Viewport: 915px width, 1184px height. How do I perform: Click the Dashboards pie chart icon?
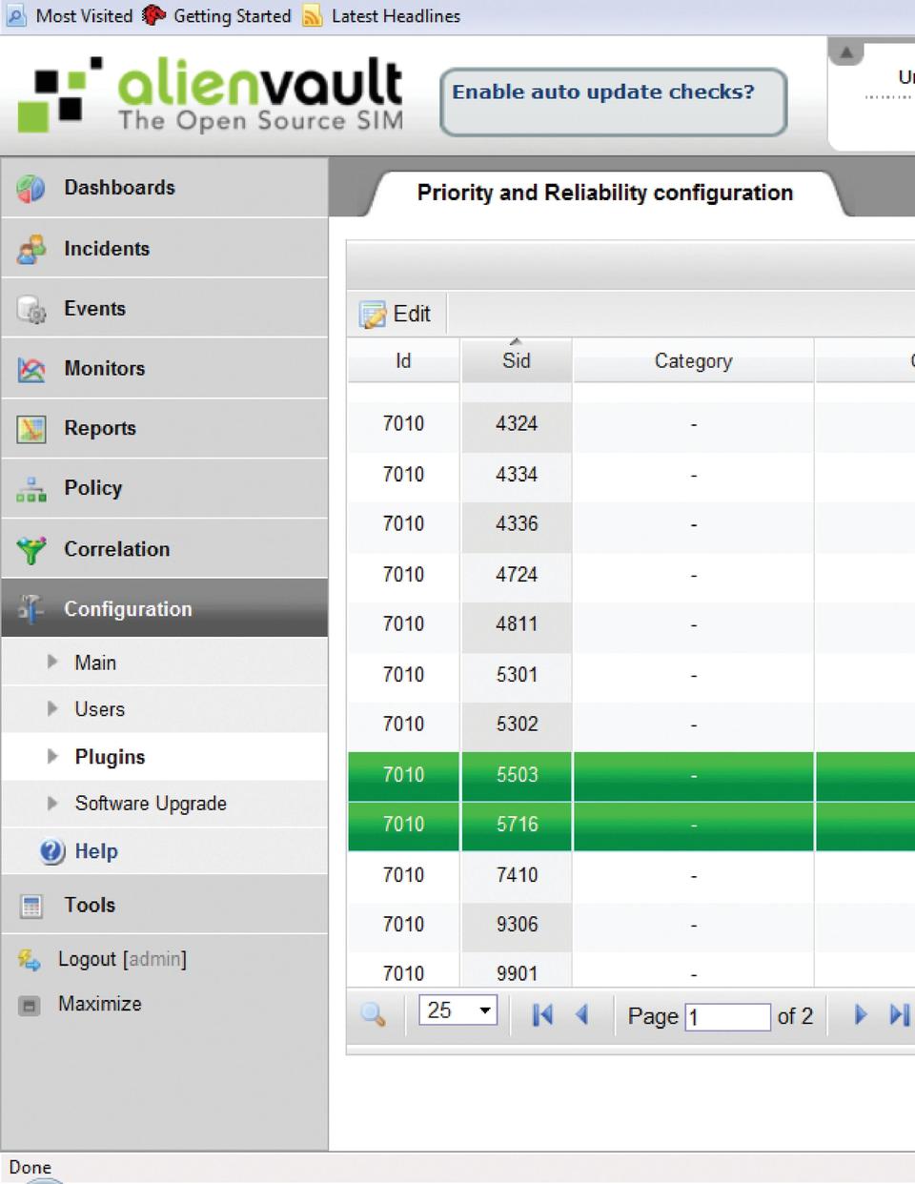[30, 189]
